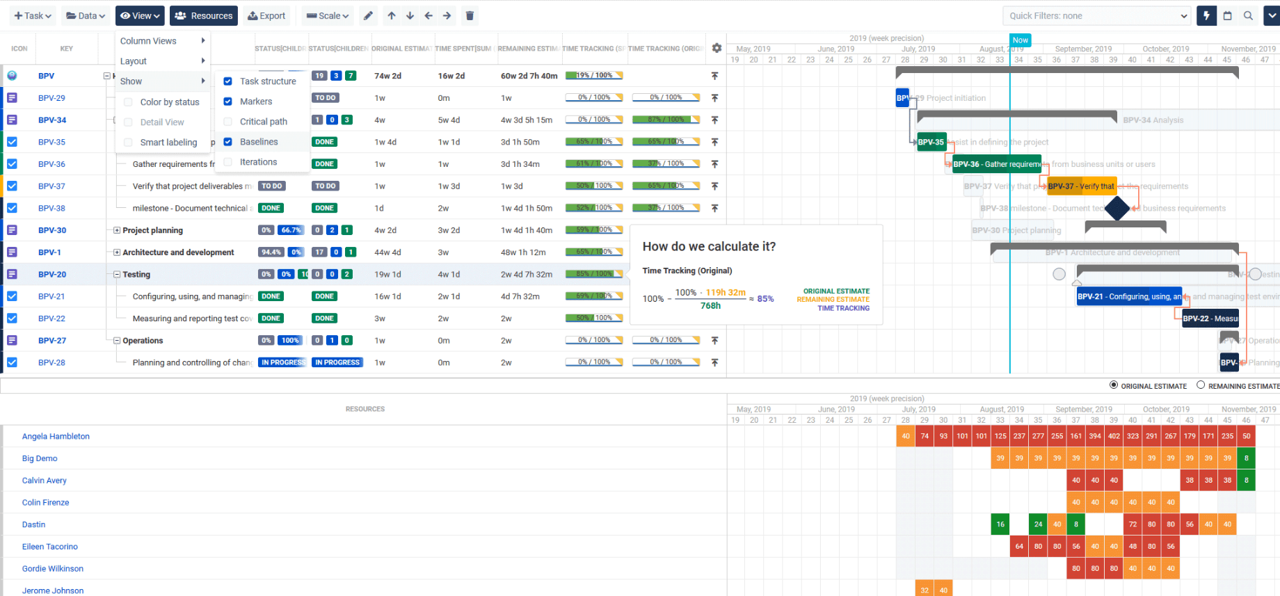1280x596 pixels.
Task: Select the Remaining Estimate radio button
Action: [1201, 385]
